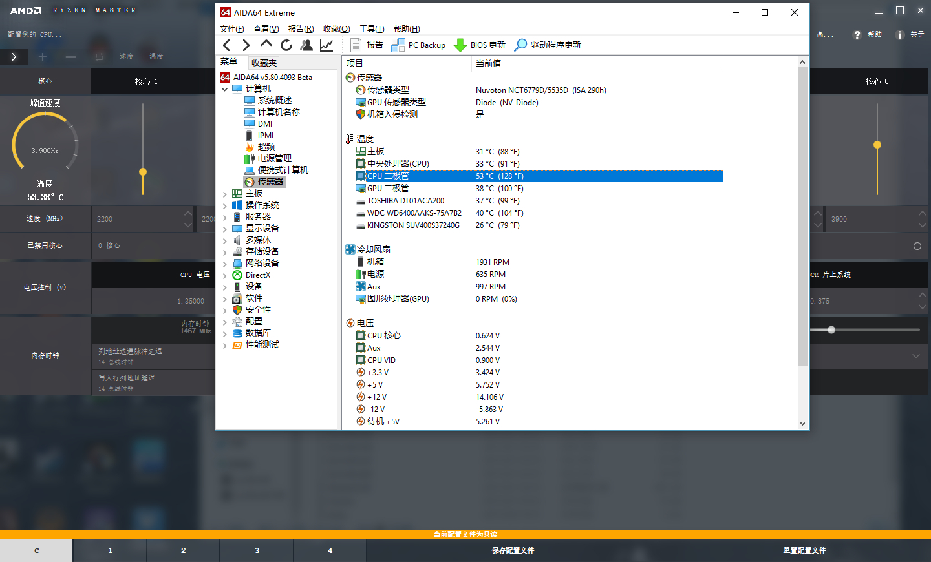Collapse the 计算机 tree node
The image size is (931, 562).
pos(224,89)
